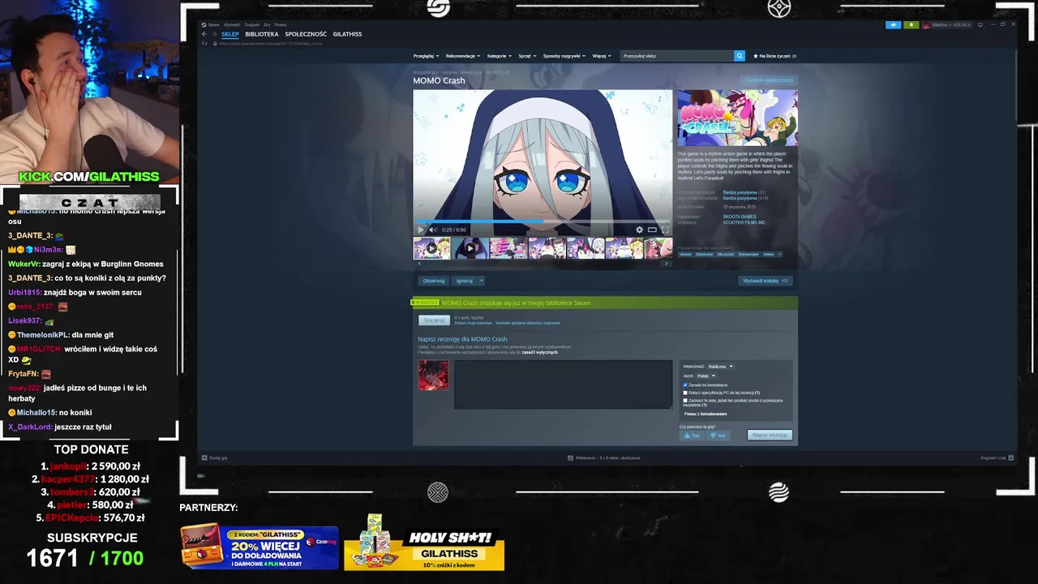
Task: Open the Znajomi menu
Action: pyautogui.click(x=251, y=24)
